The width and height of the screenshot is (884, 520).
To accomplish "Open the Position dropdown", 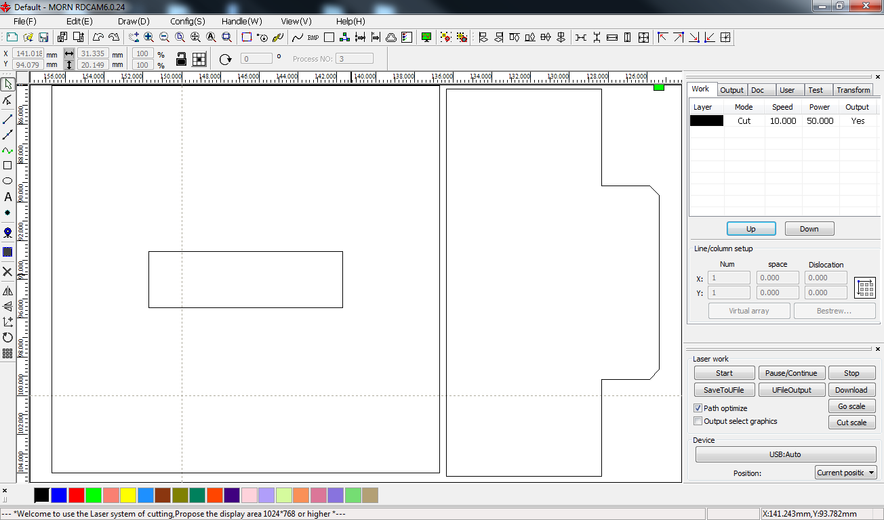I will (x=845, y=473).
